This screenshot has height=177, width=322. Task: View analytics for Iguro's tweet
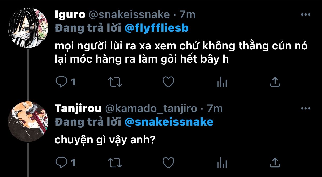pos(222,82)
